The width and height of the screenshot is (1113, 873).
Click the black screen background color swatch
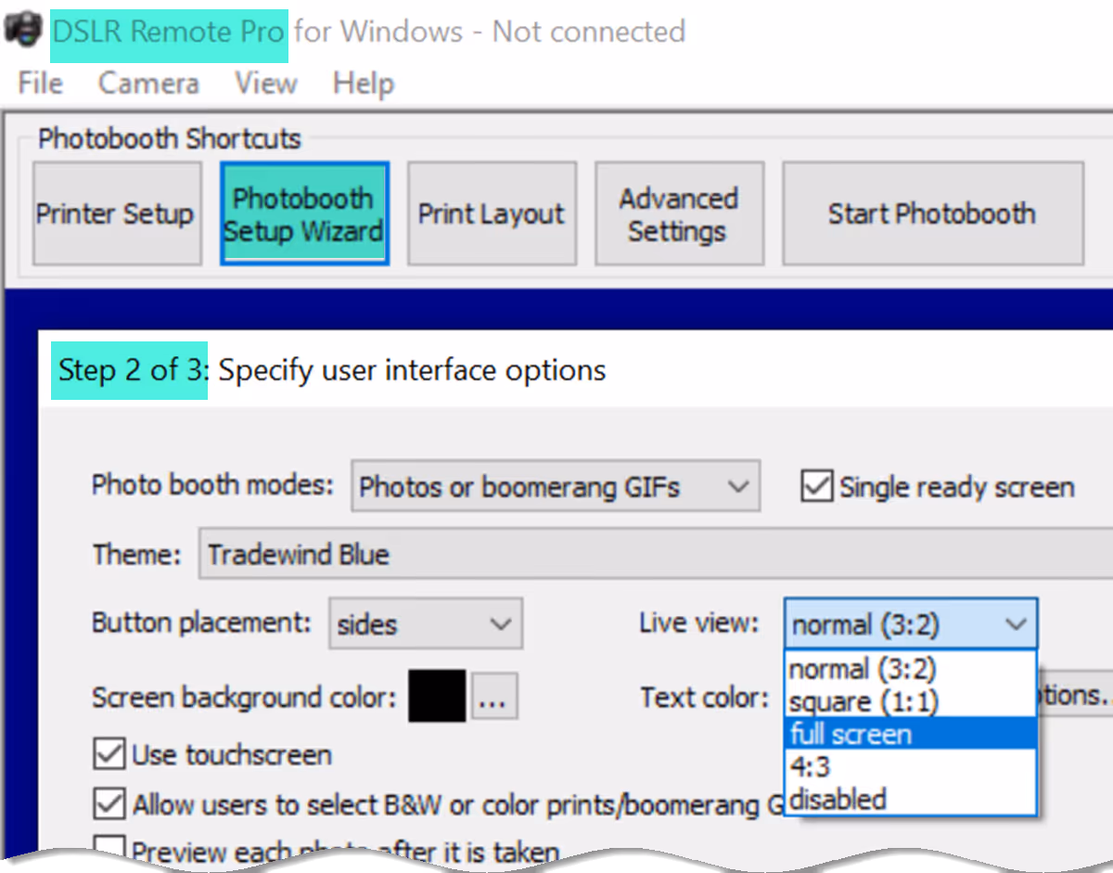437,697
